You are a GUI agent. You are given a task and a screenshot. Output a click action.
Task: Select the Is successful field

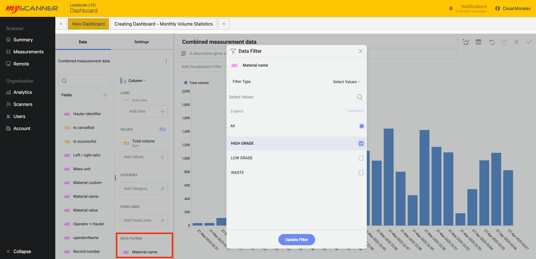tap(85, 141)
